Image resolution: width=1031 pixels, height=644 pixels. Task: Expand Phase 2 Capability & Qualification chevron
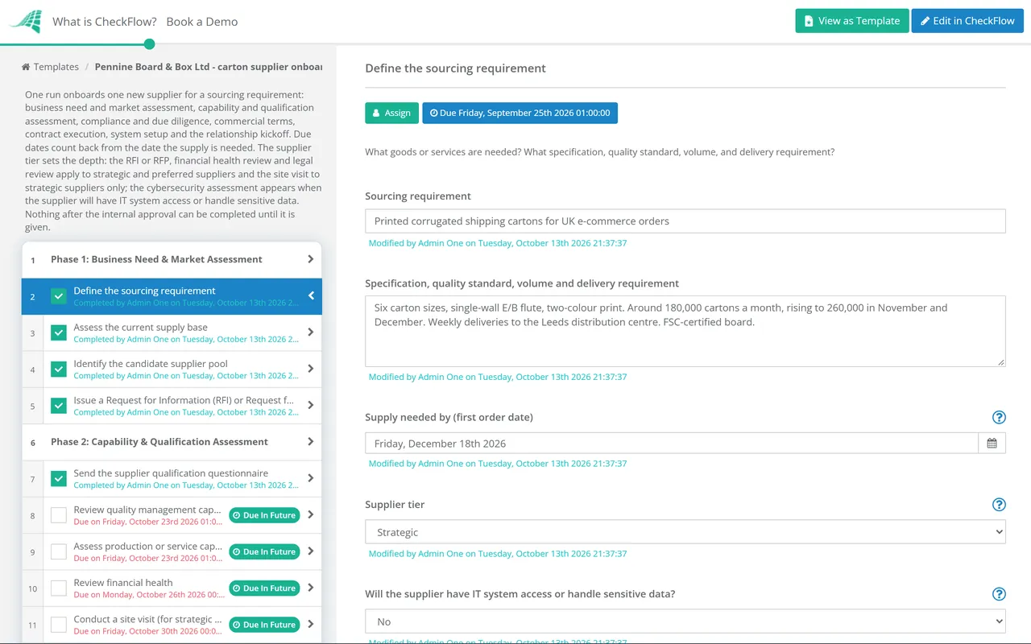(x=311, y=441)
